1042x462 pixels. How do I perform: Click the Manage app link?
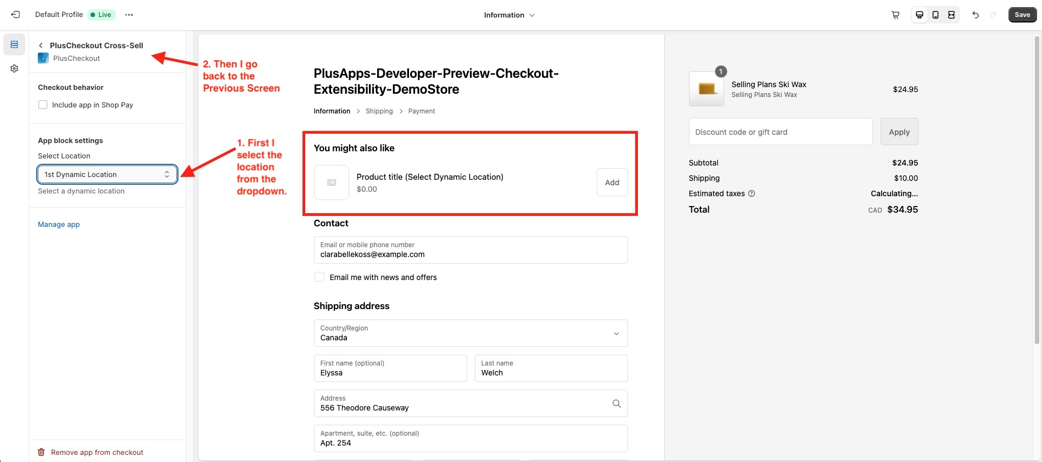pyautogui.click(x=59, y=225)
